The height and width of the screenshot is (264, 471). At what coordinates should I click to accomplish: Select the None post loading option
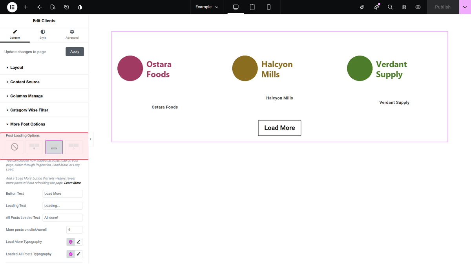(15, 147)
